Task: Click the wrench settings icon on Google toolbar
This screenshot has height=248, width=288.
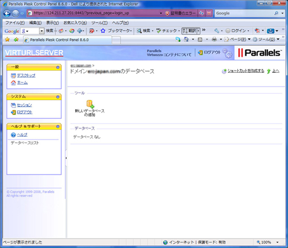Action: click(x=217, y=30)
